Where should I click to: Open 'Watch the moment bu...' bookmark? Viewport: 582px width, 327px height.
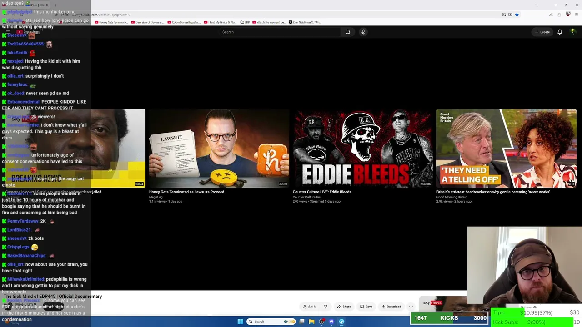pyautogui.click(x=269, y=22)
